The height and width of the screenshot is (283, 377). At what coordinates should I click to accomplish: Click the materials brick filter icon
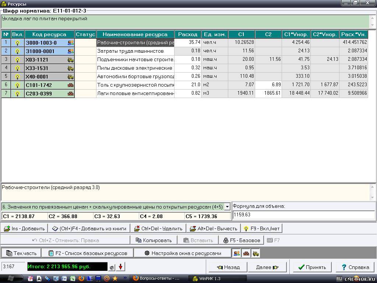tap(246, 253)
